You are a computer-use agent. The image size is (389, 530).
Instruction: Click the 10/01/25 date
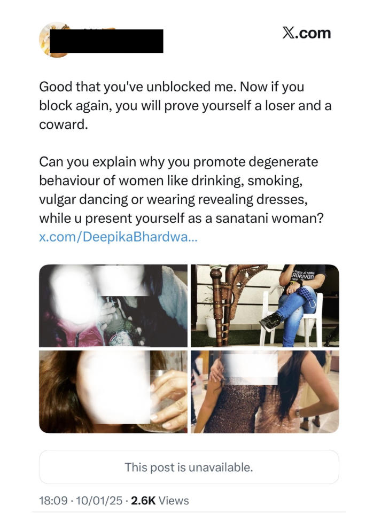tap(98, 501)
